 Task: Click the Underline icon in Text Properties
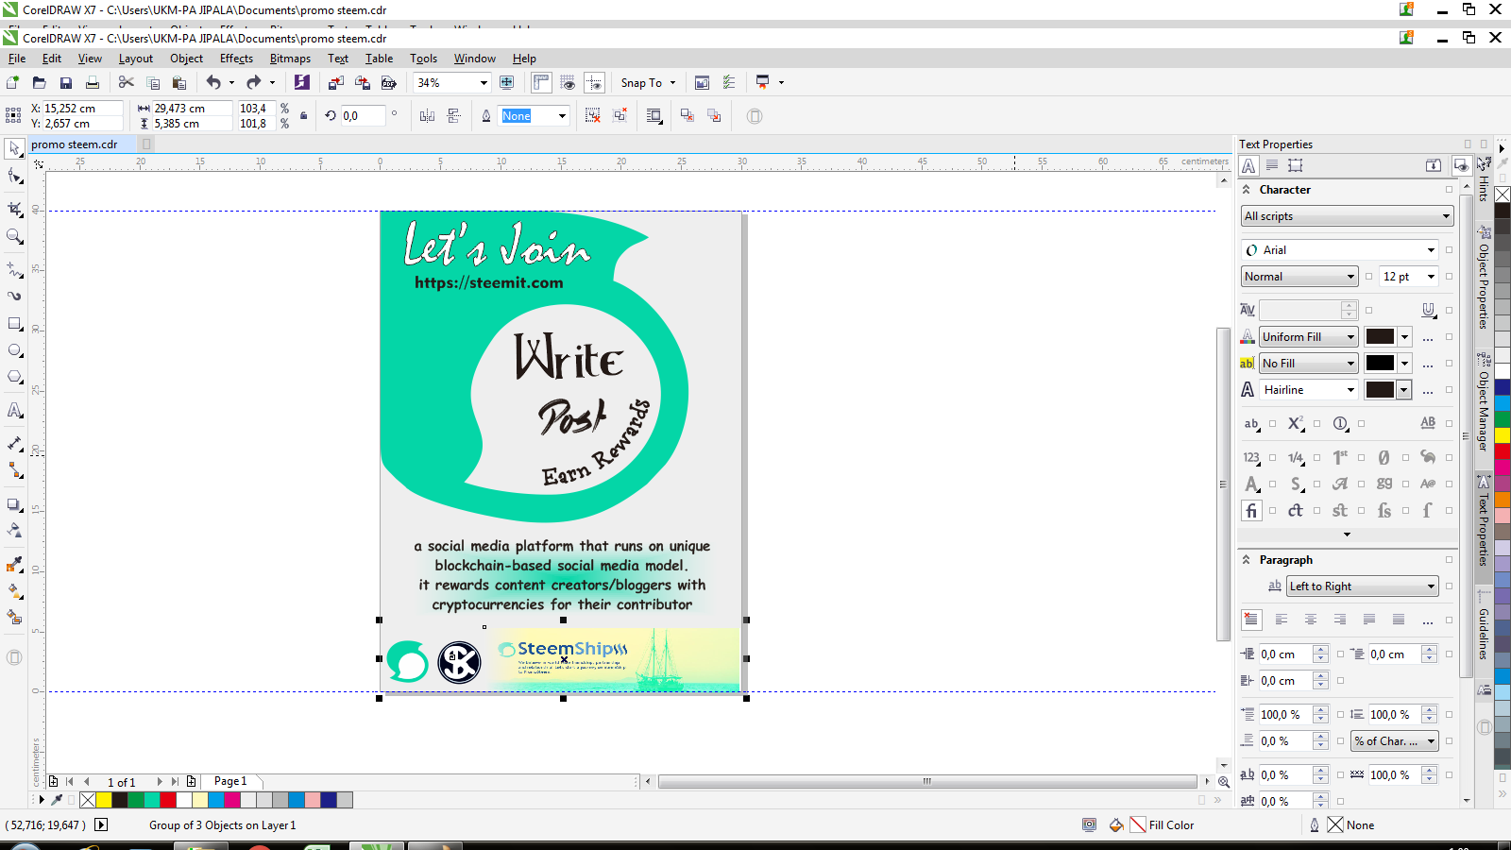(x=1428, y=310)
